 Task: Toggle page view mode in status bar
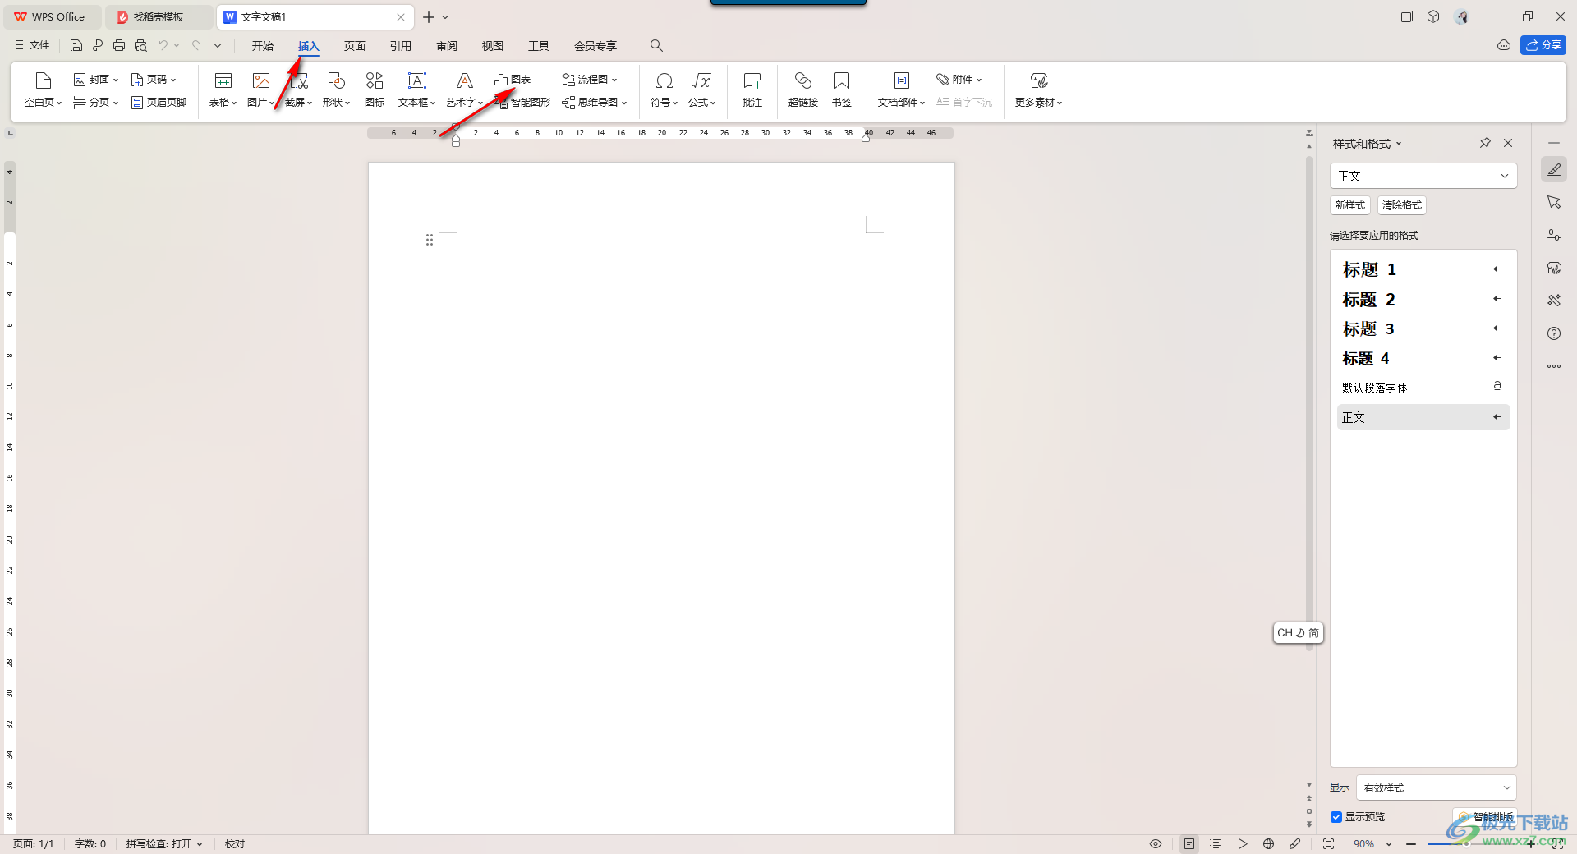click(1189, 844)
